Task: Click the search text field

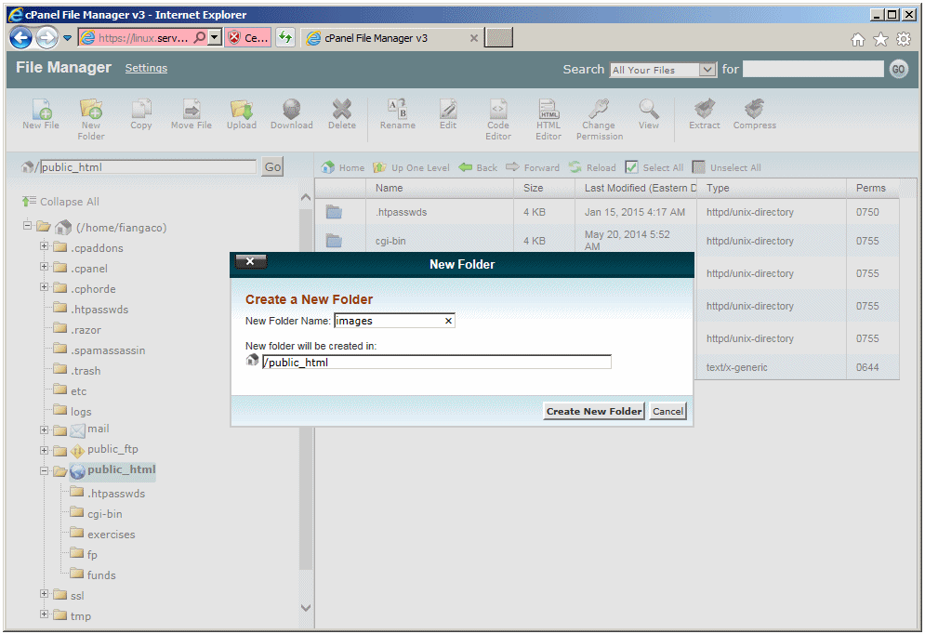Action: click(x=813, y=69)
